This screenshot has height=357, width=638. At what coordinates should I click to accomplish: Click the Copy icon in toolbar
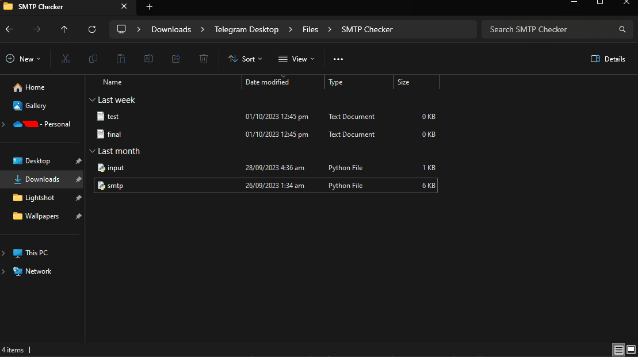(93, 59)
